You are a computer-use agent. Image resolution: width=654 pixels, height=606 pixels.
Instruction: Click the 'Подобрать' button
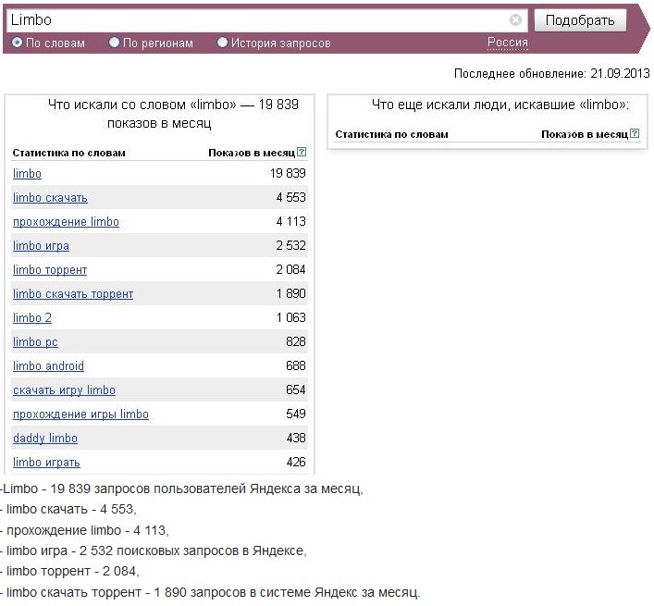tap(580, 20)
